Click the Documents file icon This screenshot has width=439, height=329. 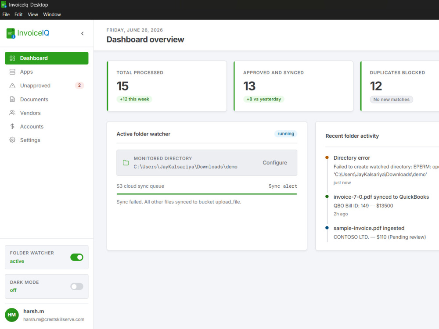(12, 99)
